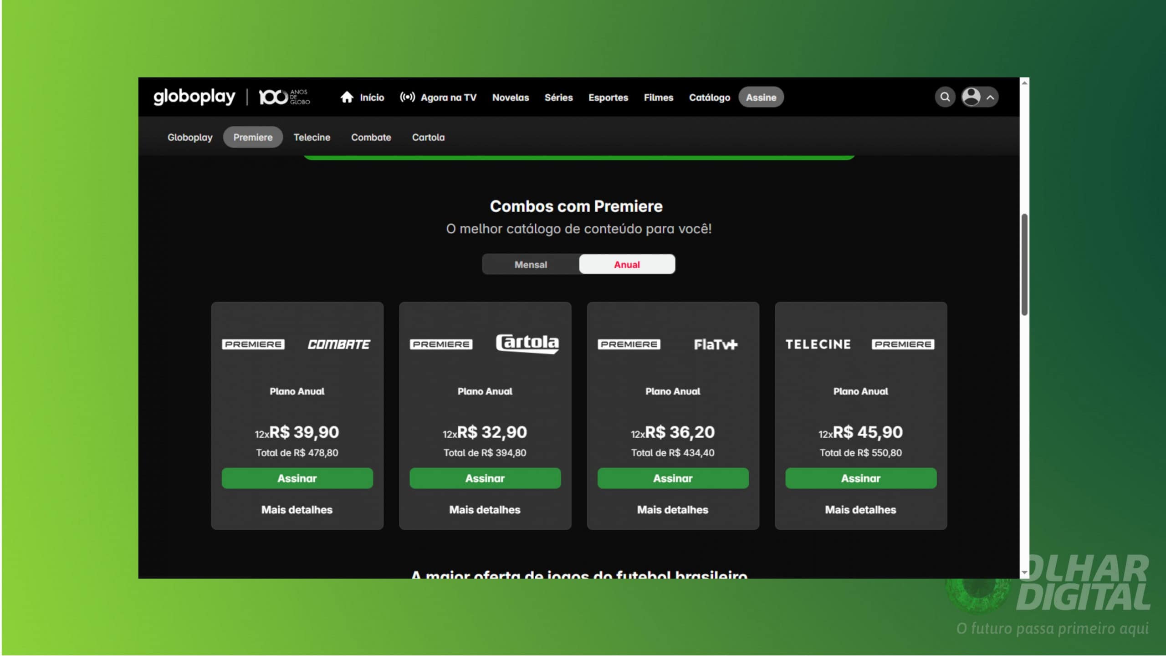Open Mais detalhes for FlaTV+ combo

673,510
